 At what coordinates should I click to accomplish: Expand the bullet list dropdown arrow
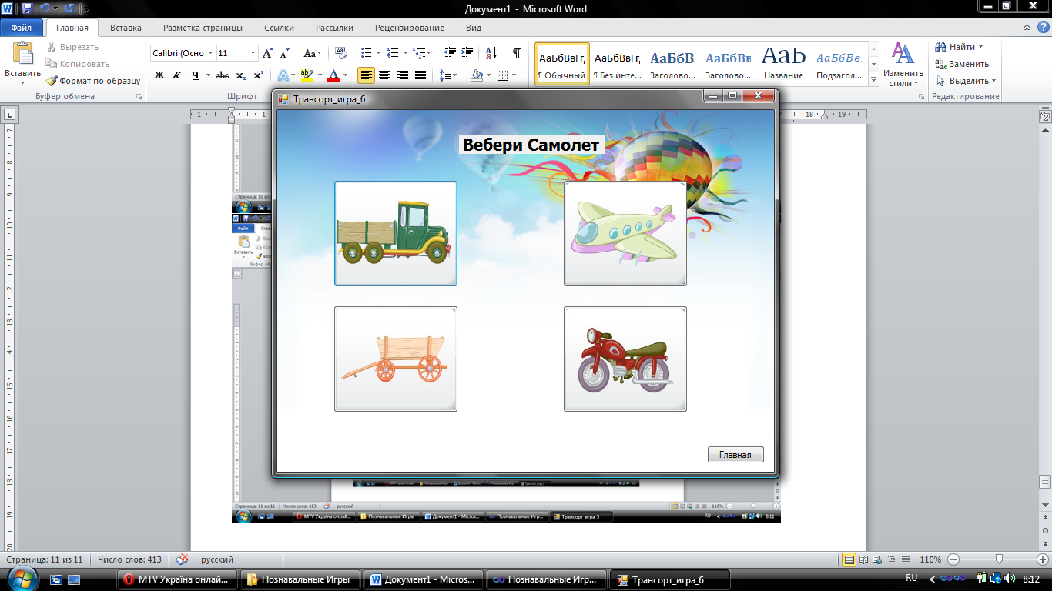click(379, 53)
